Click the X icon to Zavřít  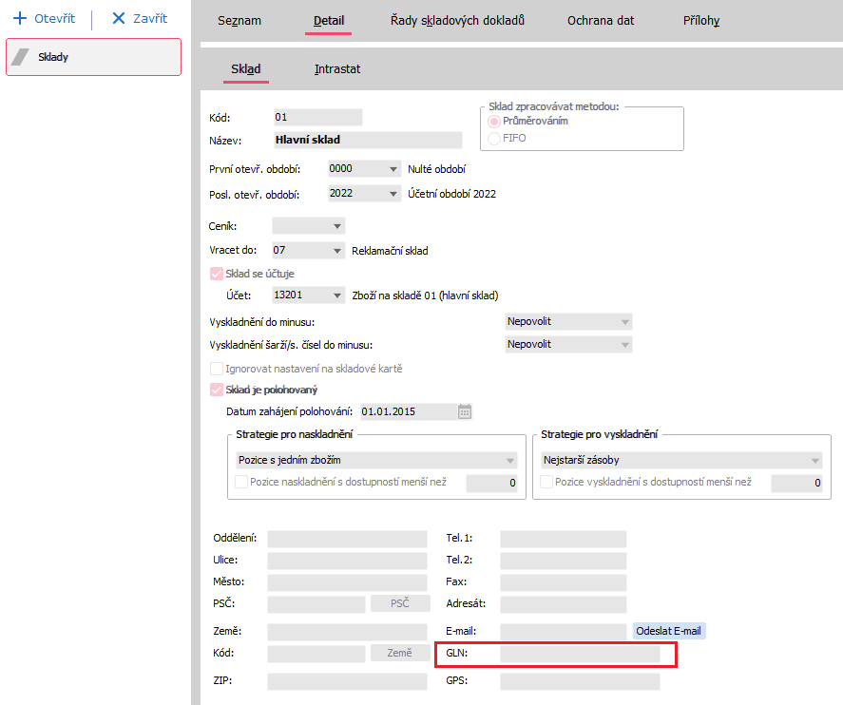118,19
